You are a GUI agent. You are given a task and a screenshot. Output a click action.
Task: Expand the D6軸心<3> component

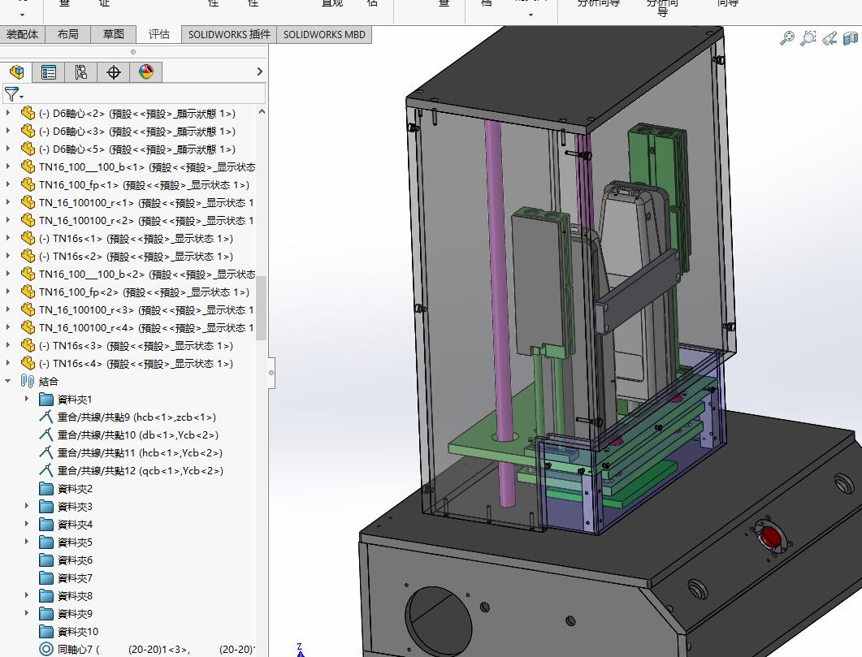7,132
